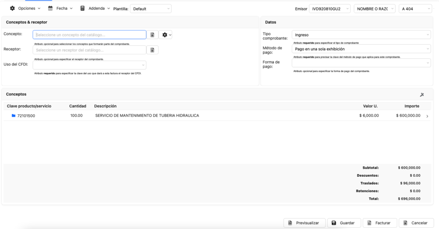Open the Addenda menu
Viewport: 439px width, 229px height.
[95, 9]
